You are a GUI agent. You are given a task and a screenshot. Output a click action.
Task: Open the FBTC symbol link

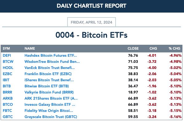pyautogui.click(x=7, y=111)
